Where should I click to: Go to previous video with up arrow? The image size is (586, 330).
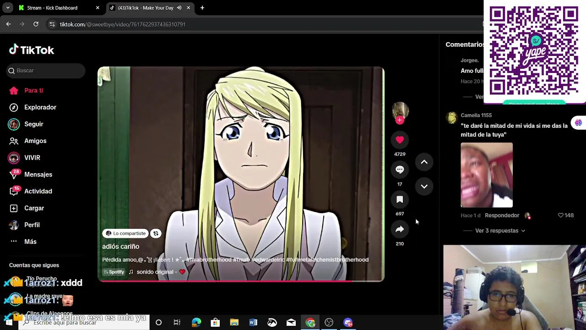coord(424,162)
